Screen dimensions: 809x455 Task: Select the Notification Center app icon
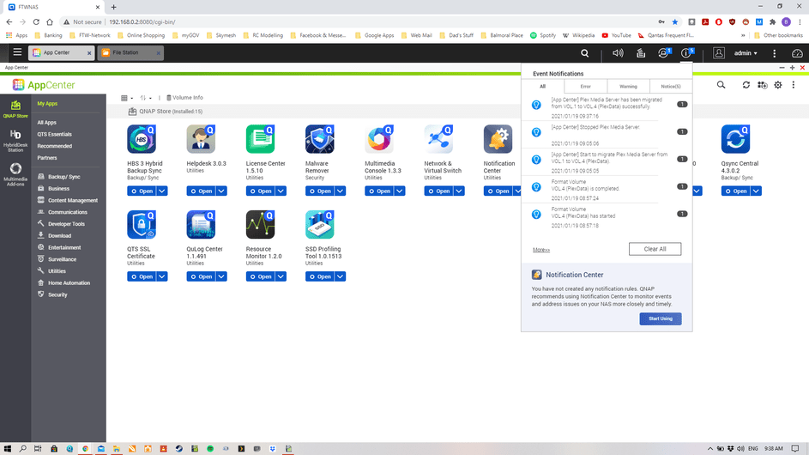click(498, 139)
